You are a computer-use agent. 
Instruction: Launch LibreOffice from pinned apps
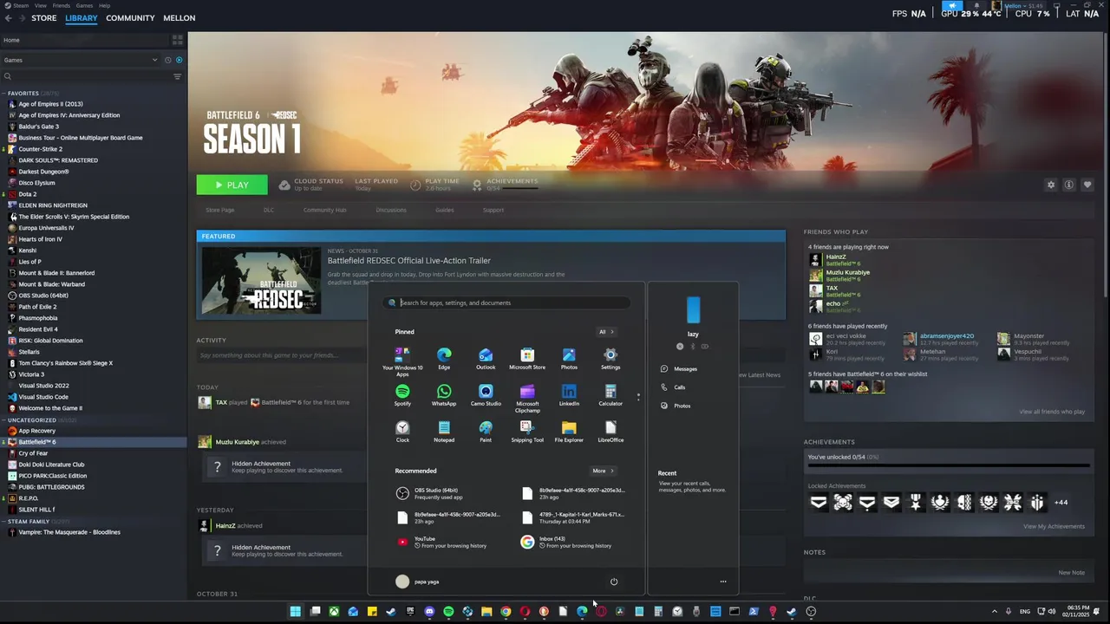click(610, 431)
